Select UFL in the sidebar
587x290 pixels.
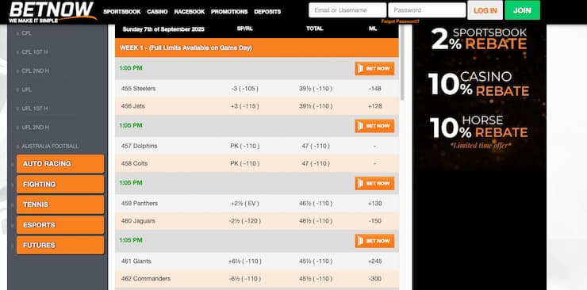pyautogui.click(x=27, y=90)
